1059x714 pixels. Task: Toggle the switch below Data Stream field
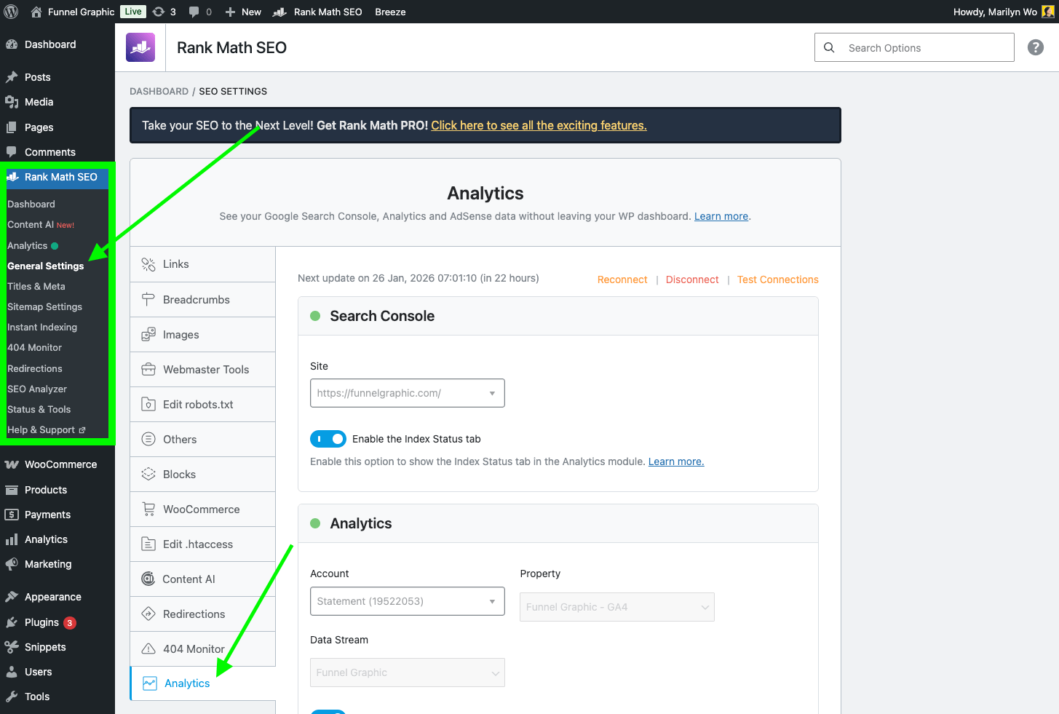click(328, 711)
